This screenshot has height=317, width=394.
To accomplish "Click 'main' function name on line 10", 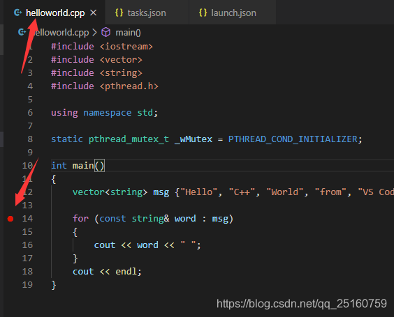I will (83, 166).
